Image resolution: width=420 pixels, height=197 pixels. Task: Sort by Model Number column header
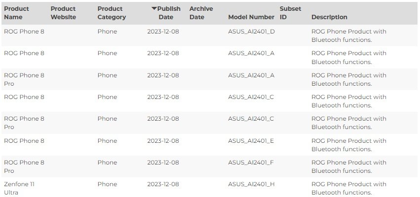(251, 17)
